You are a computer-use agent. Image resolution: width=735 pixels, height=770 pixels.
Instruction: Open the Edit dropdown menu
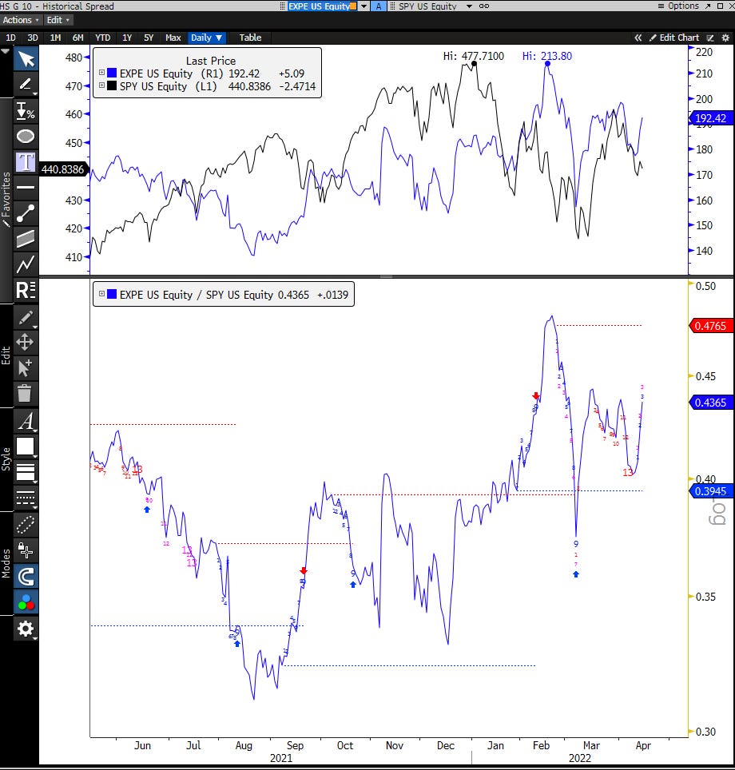(58, 20)
